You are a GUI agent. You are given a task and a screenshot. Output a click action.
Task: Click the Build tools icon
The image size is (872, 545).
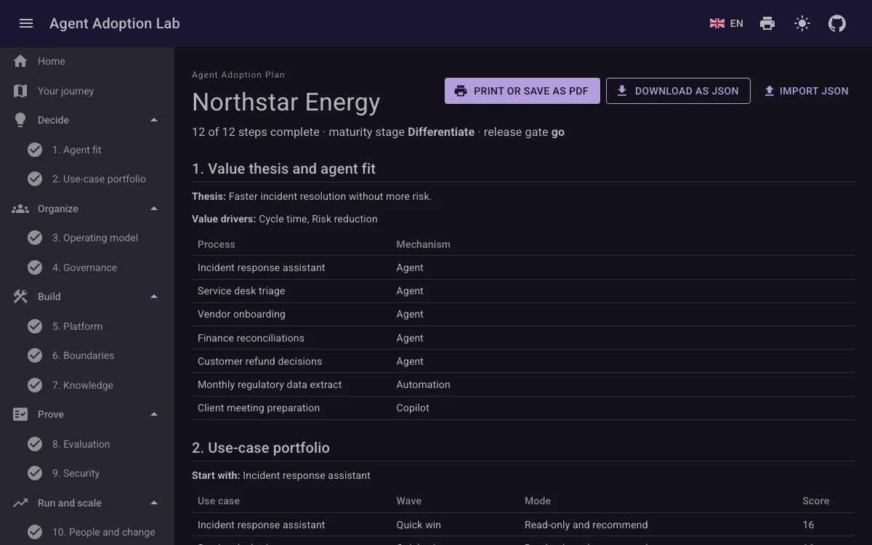click(x=20, y=296)
